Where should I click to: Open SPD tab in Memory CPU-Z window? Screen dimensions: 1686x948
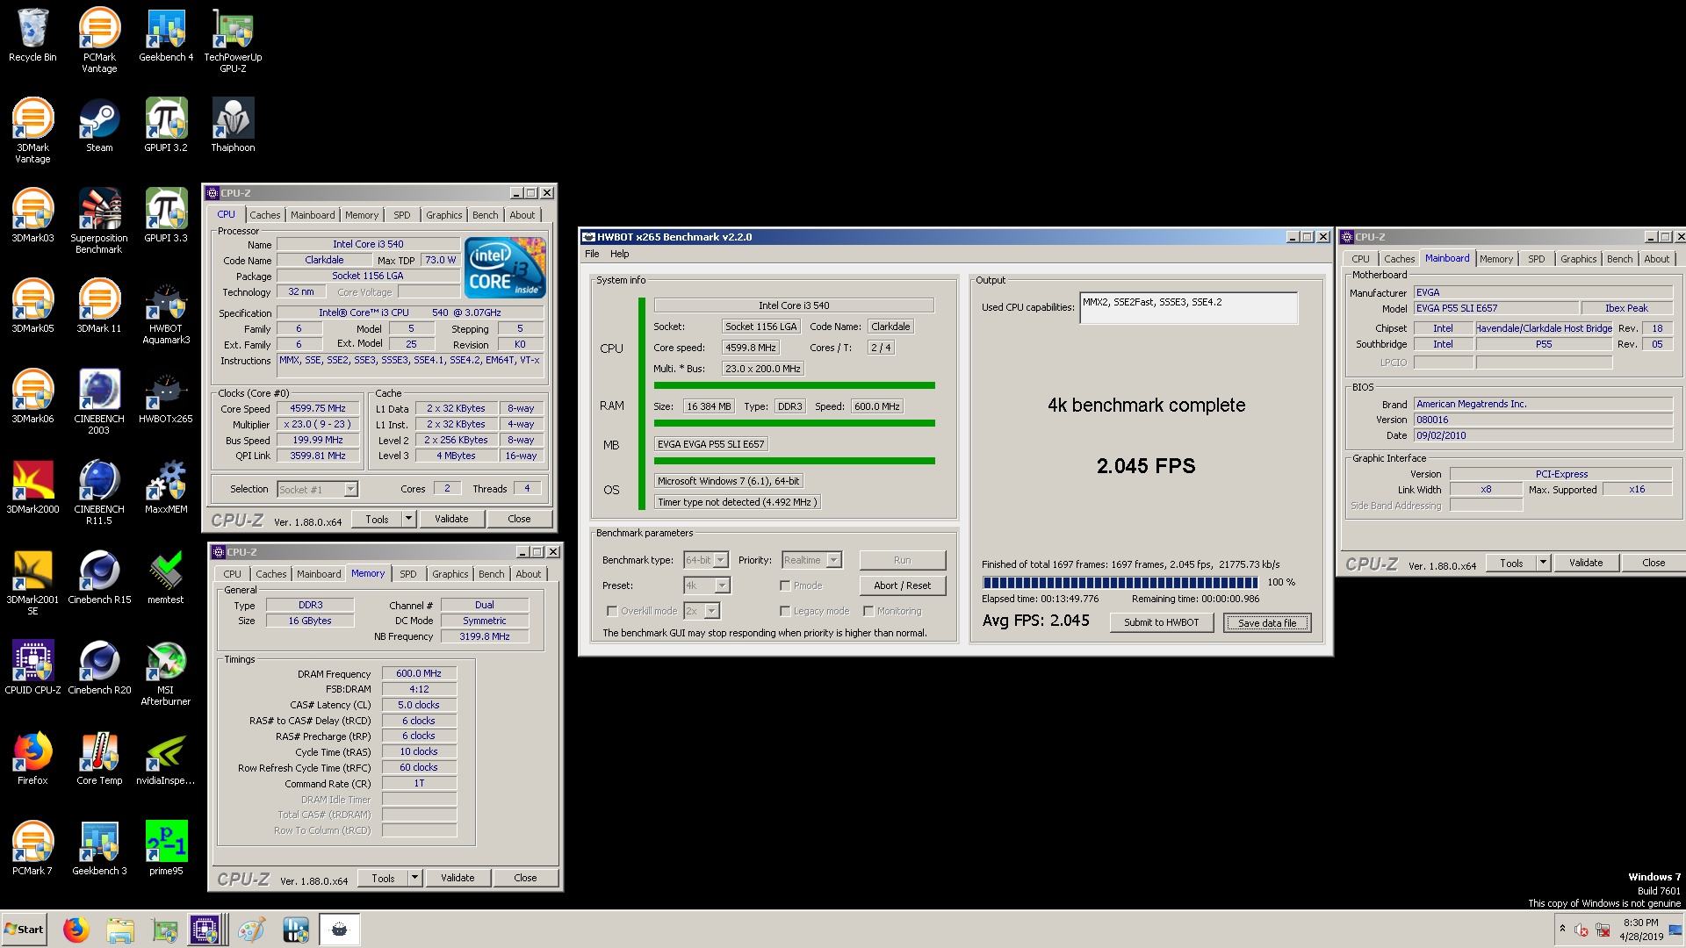tap(408, 574)
